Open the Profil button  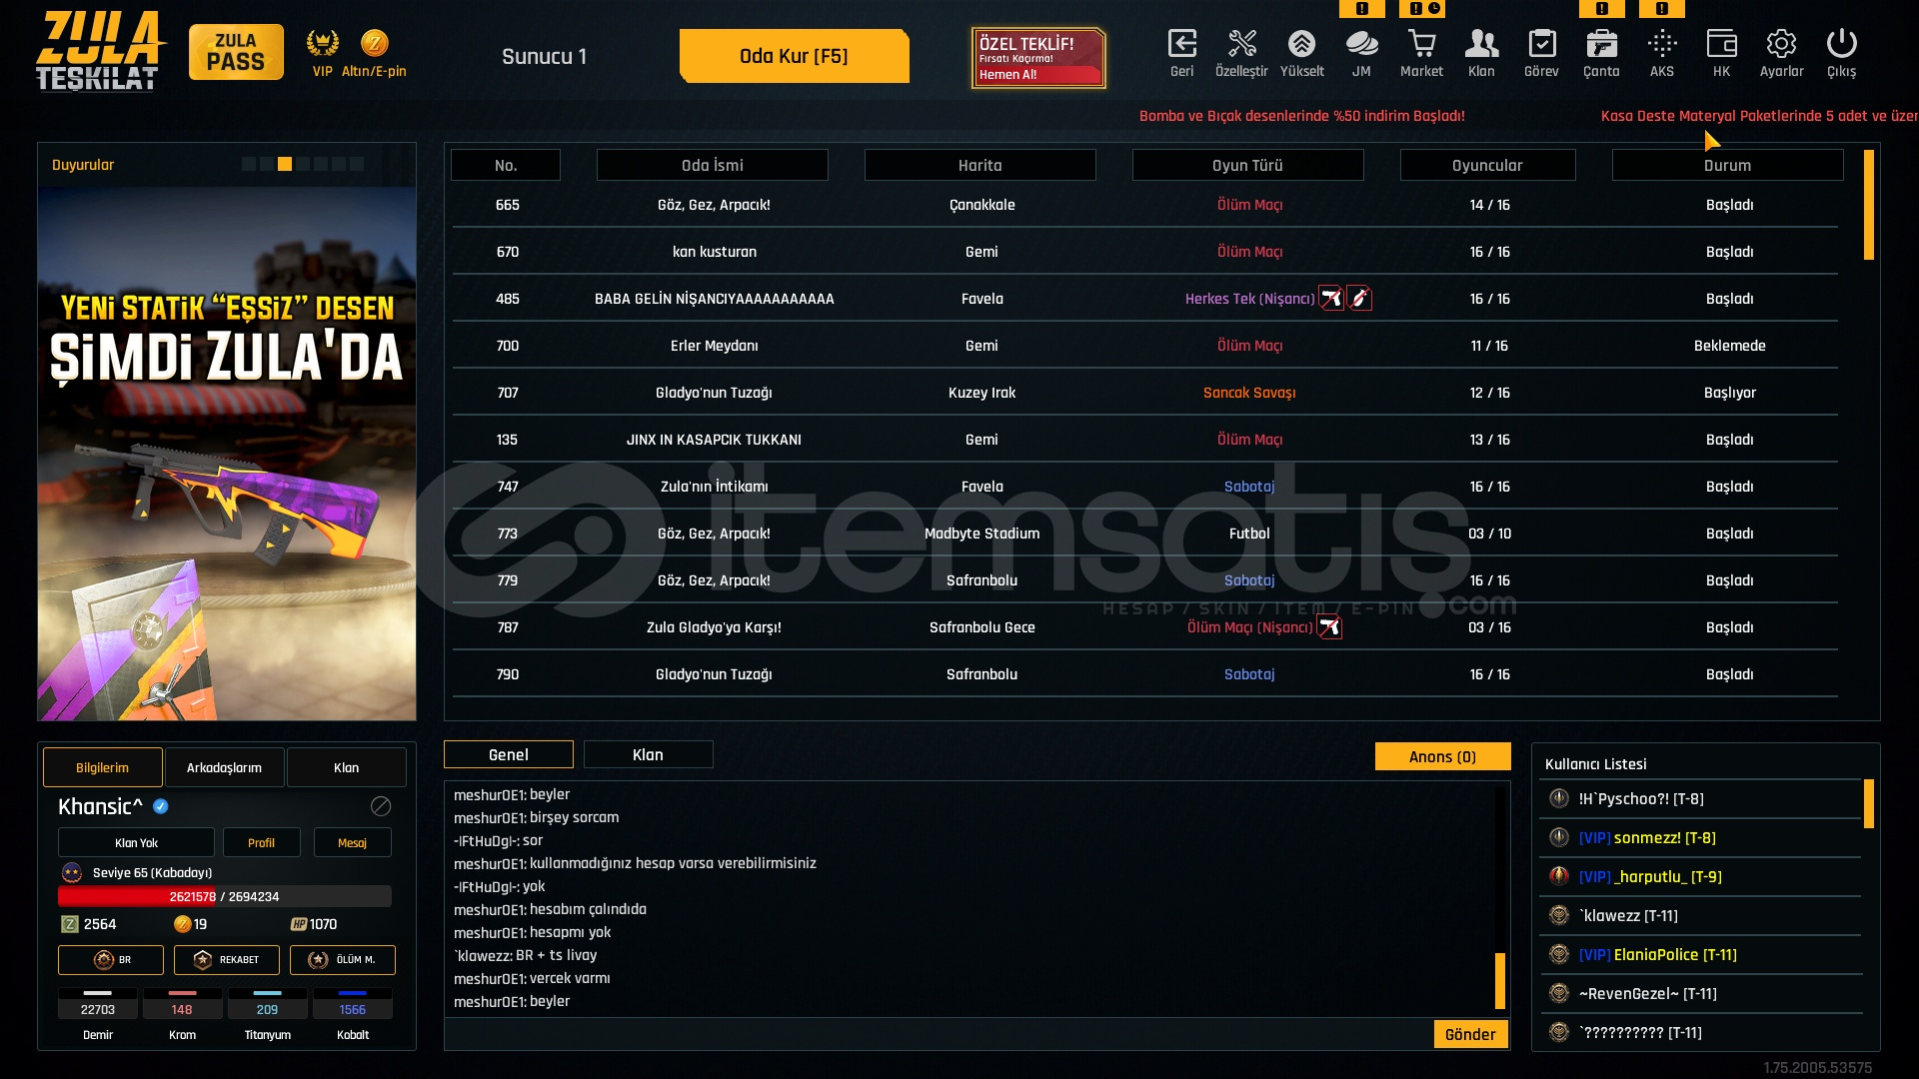click(261, 842)
